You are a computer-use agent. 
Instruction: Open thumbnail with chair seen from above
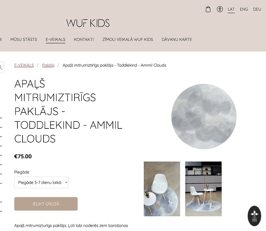[162, 189]
